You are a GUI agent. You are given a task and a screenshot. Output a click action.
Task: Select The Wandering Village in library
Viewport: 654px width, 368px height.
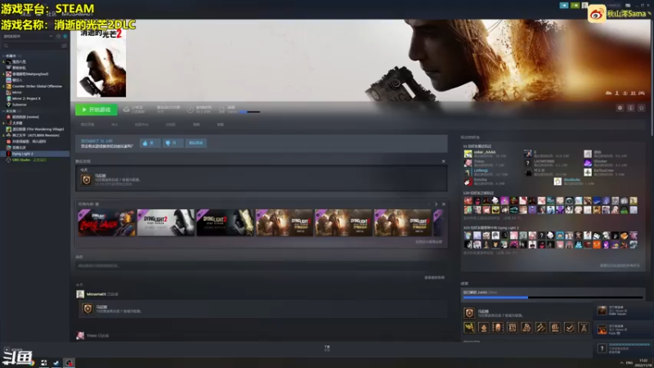(x=35, y=129)
